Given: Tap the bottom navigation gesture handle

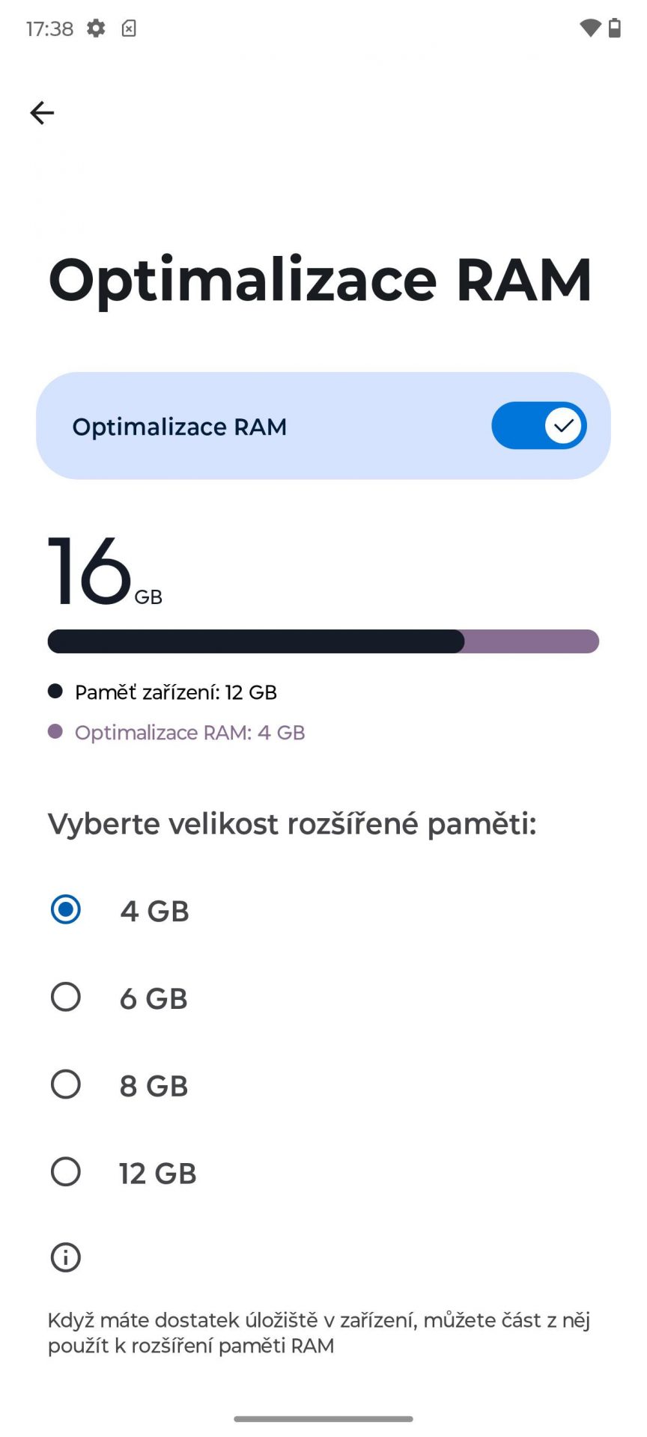Looking at the screenshot, I should click(x=323, y=1419).
